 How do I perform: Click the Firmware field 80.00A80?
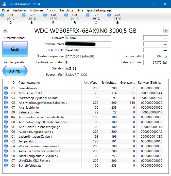point(88,38)
